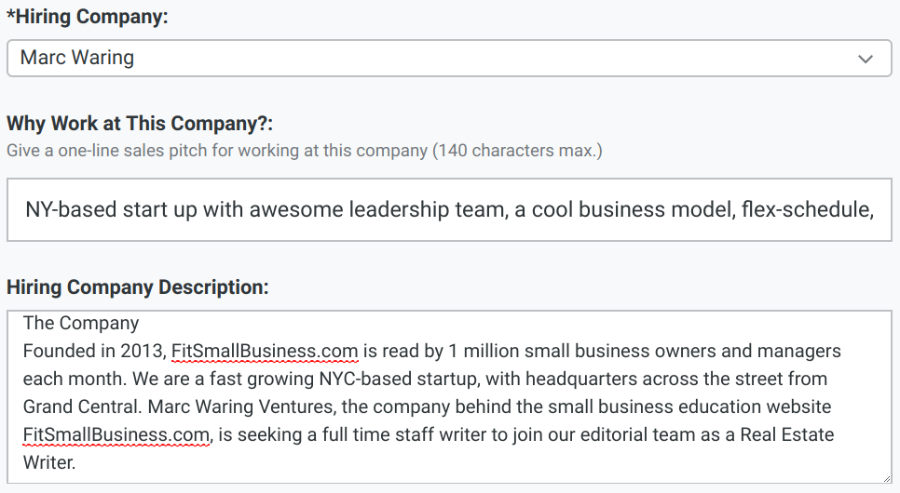Screen dimensions: 900x493
Task: Open the Hiring Company dropdown
Action: click(x=447, y=58)
